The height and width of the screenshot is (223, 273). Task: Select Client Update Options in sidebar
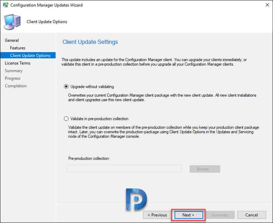click(28, 56)
